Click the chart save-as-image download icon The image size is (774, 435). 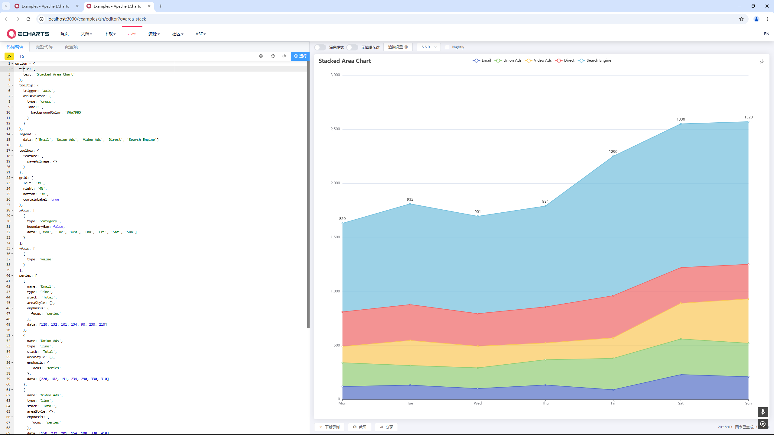pos(762,62)
